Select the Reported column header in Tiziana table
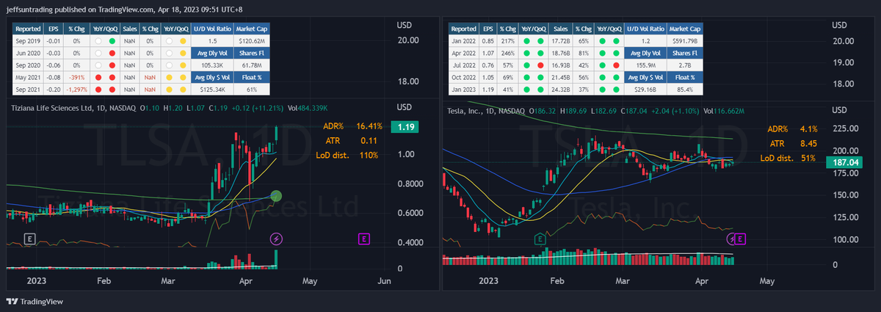881x312 pixels. click(27, 28)
